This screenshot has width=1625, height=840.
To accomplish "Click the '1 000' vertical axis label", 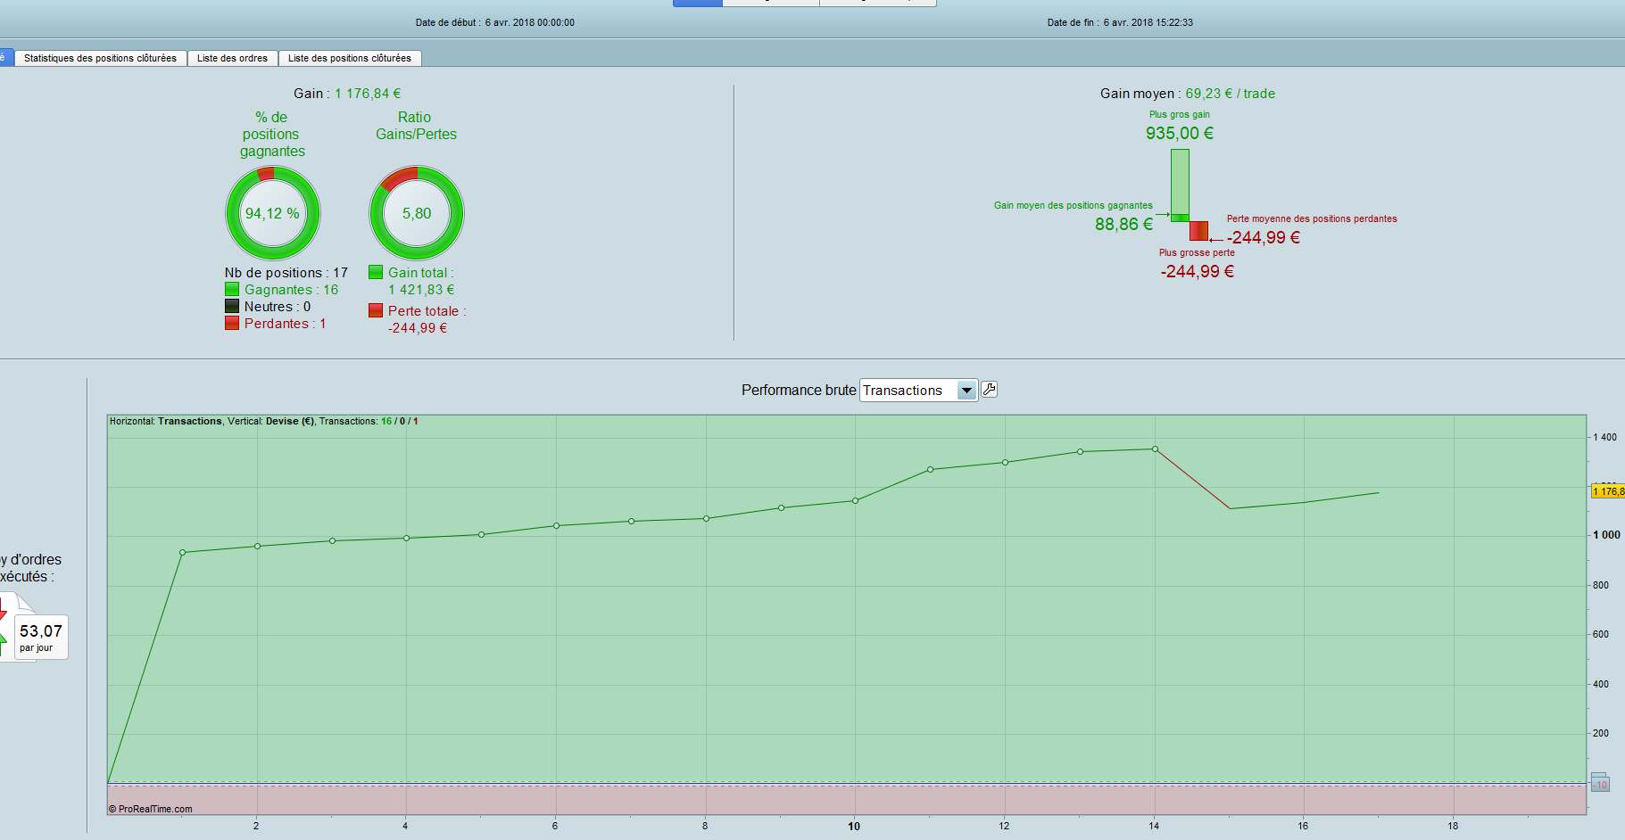I will [1607, 535].
